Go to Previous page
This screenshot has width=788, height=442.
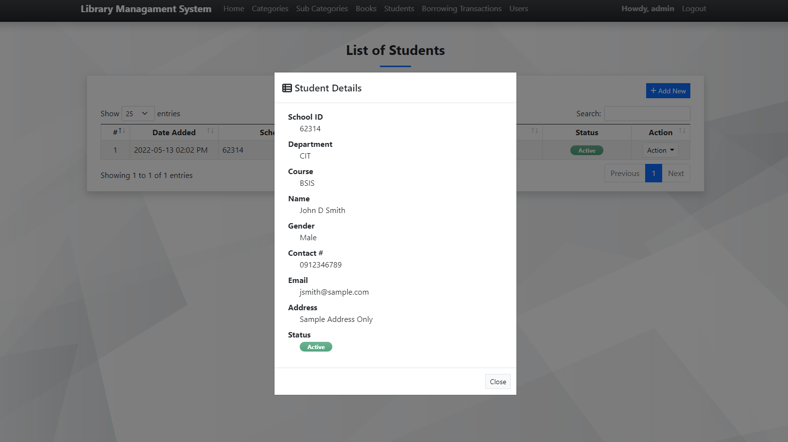625,174
